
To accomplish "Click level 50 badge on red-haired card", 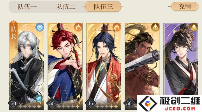I will (52, 103).
